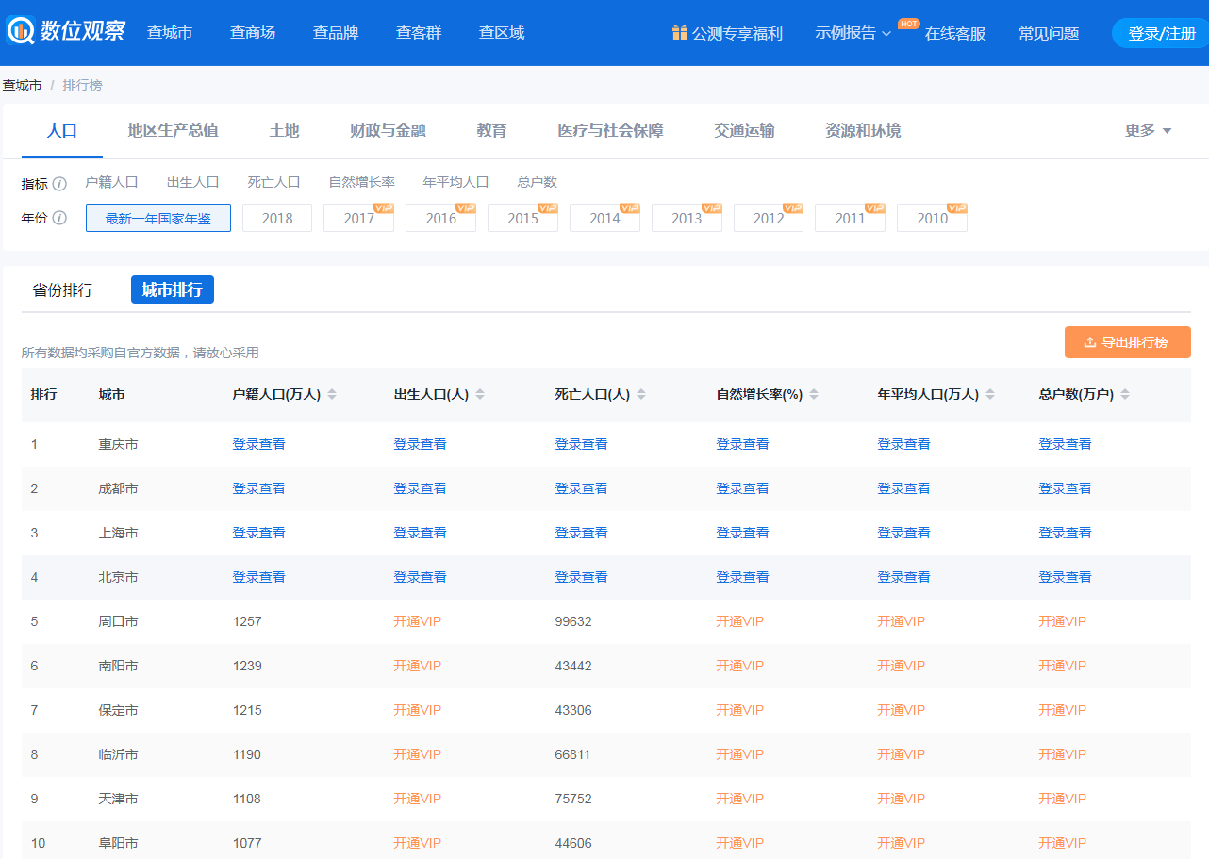Choose the 户籍人口 indicator

[112, 182]
